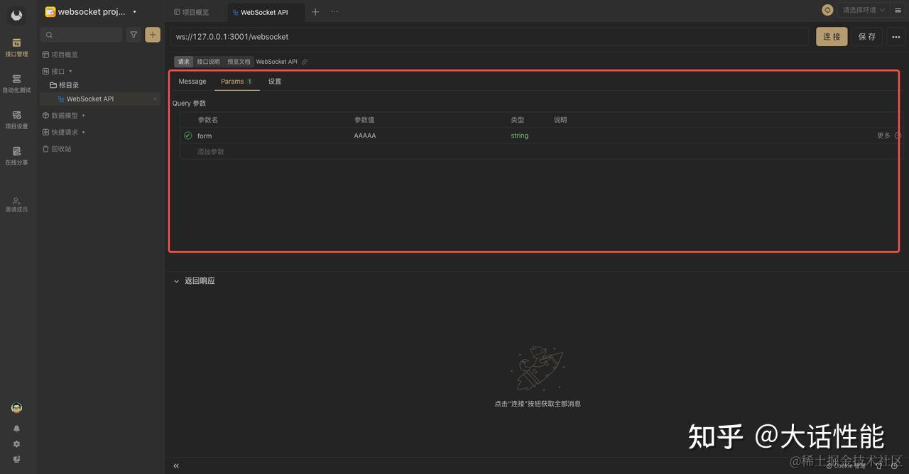
Task: Collapse the 返回响应 section
Action: 176,280
